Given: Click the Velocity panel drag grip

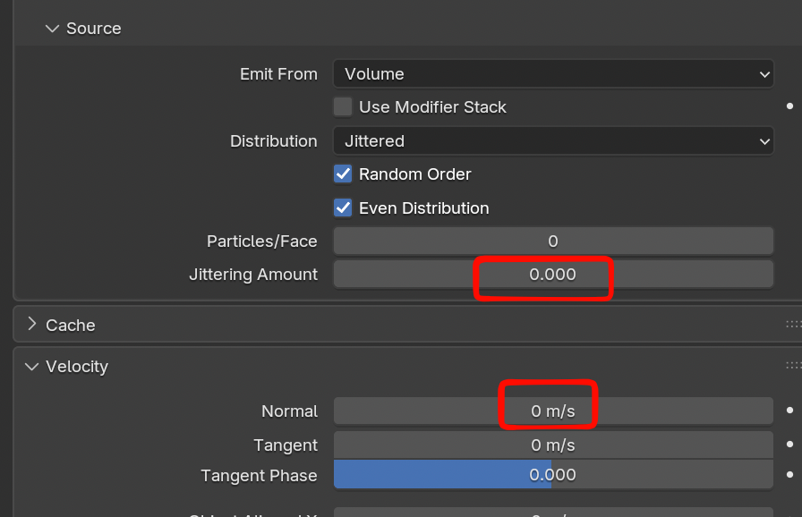Looking at the screenshot, I should coord(793,366).
